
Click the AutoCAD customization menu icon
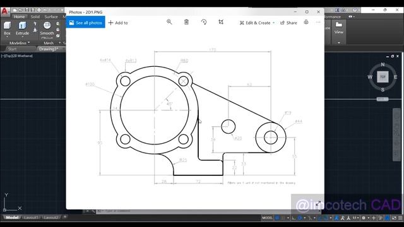tap(400, 218)
